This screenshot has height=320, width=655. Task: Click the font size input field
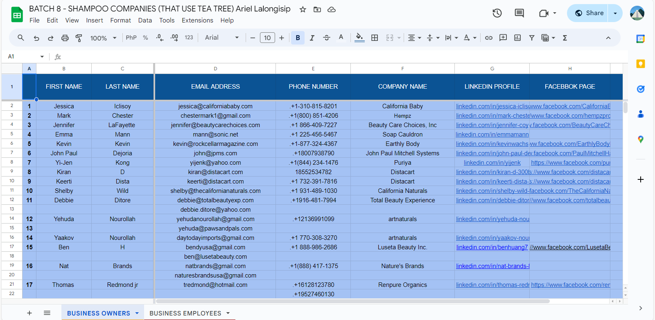[x=267, y=38]
